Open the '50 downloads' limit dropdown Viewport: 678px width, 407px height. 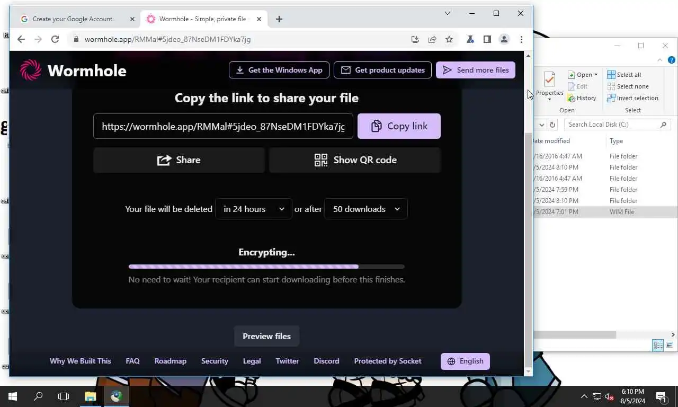(x=366, y=209)
